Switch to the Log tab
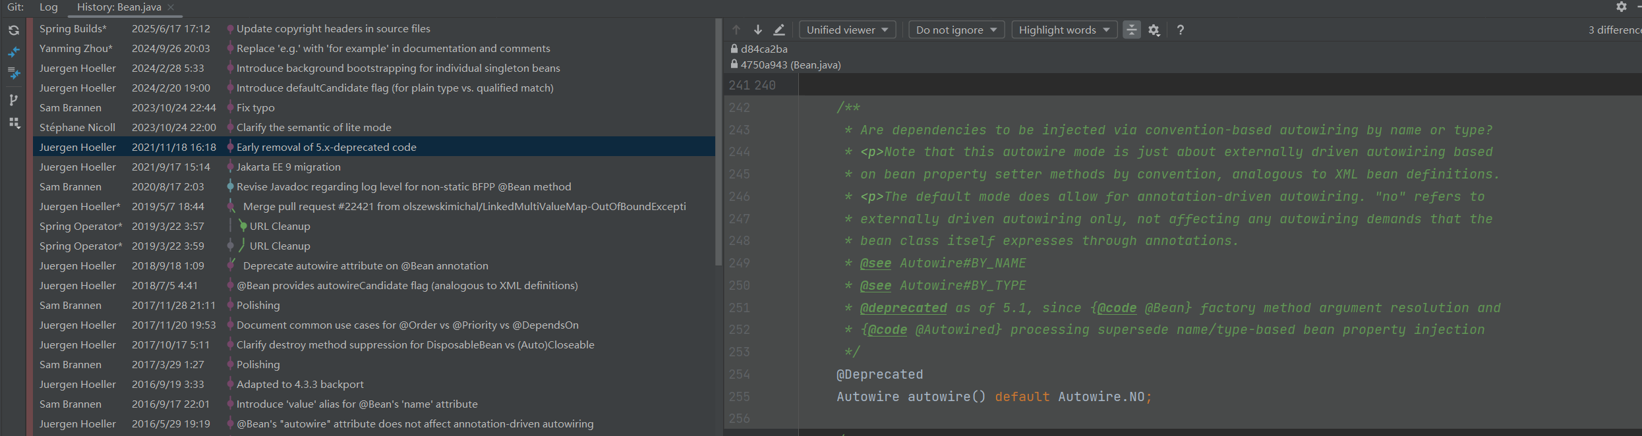Image resolution: width=1642 pixels, height=436 pixels. (x=48, y=7)
